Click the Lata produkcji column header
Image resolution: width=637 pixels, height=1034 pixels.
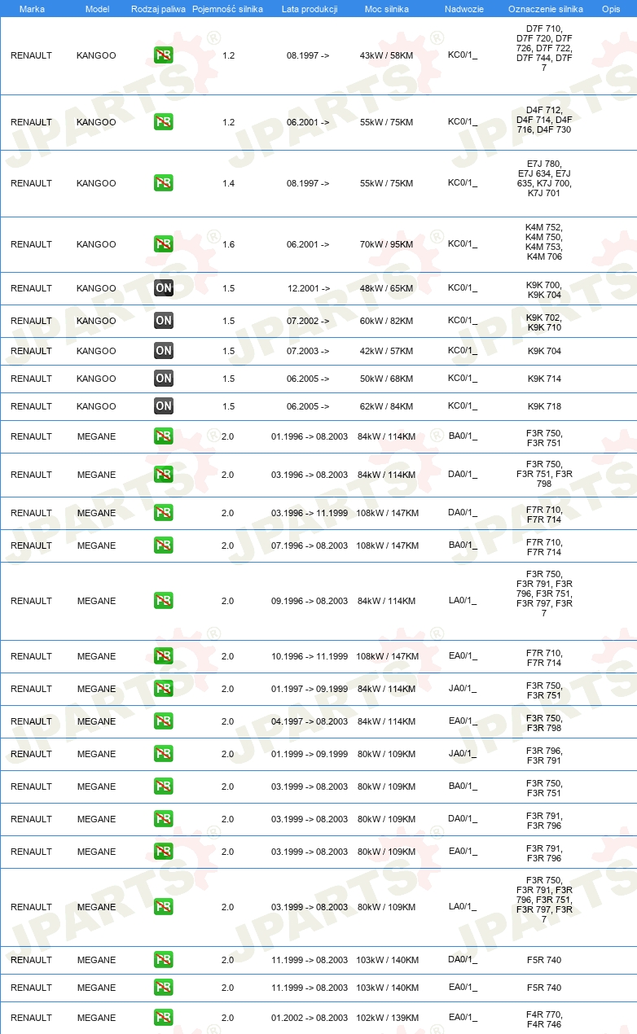310,9
